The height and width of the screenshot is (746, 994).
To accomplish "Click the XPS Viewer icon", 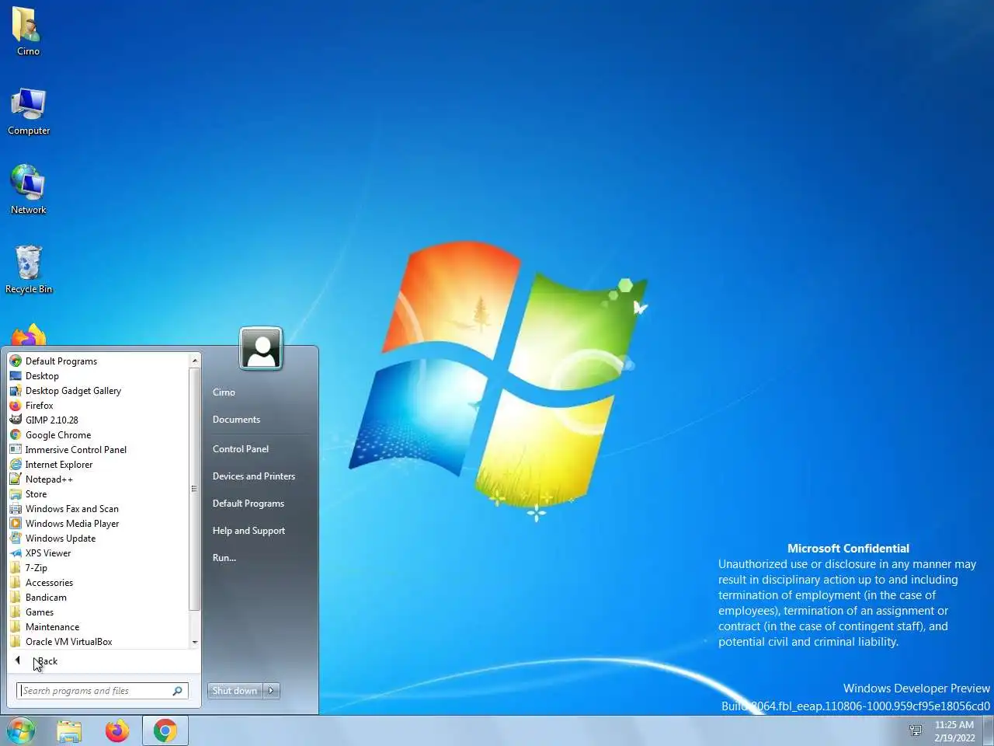I will [x=16, y=553].
